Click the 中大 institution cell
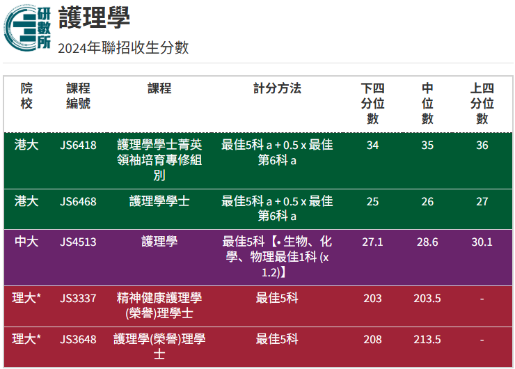Viewport: 515px width, 369px height. coord(26,242)
